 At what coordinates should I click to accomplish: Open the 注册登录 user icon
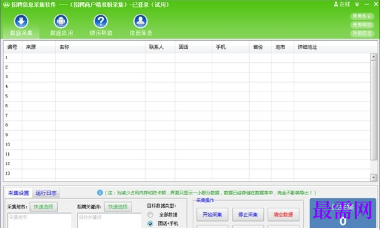[141, 22]
